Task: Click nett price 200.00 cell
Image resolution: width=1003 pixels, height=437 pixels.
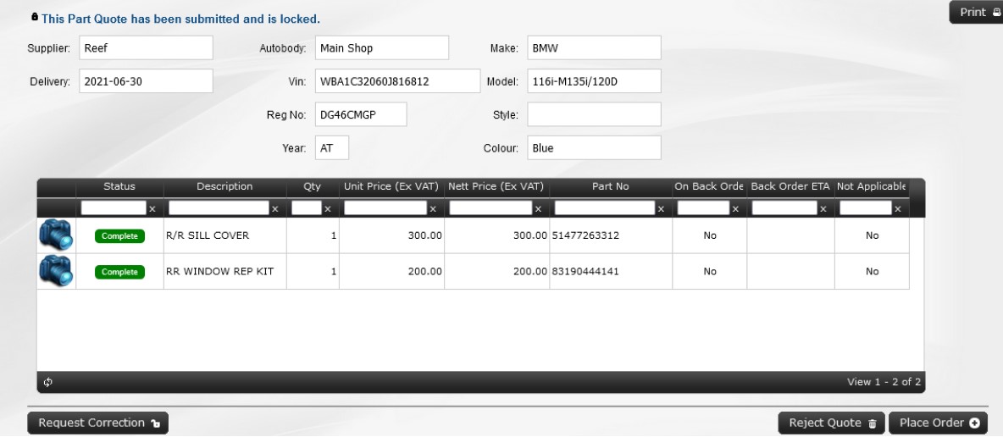Action: [497, 271]
